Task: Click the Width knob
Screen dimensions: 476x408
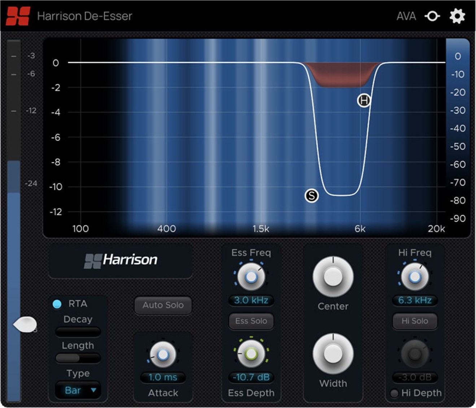Action: coord(333,354)
